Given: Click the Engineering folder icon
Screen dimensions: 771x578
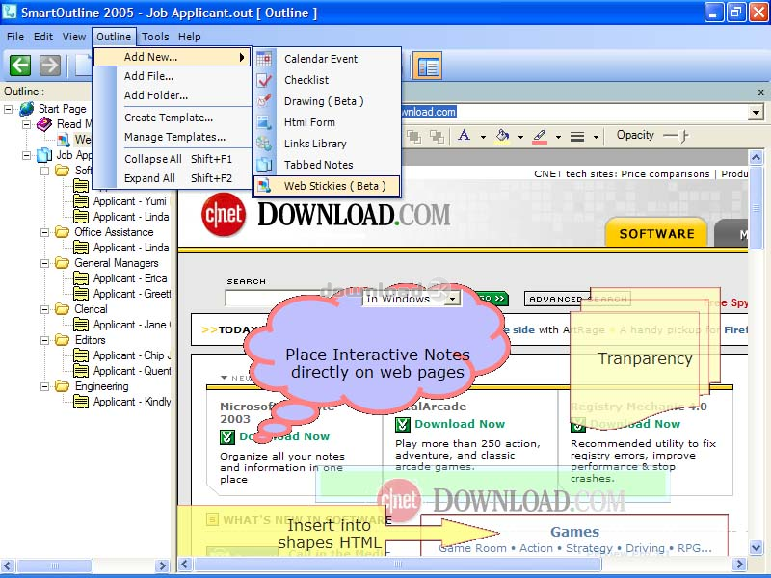Looking at the screenshot, I should pyautogui.click(x=62, y=386).
